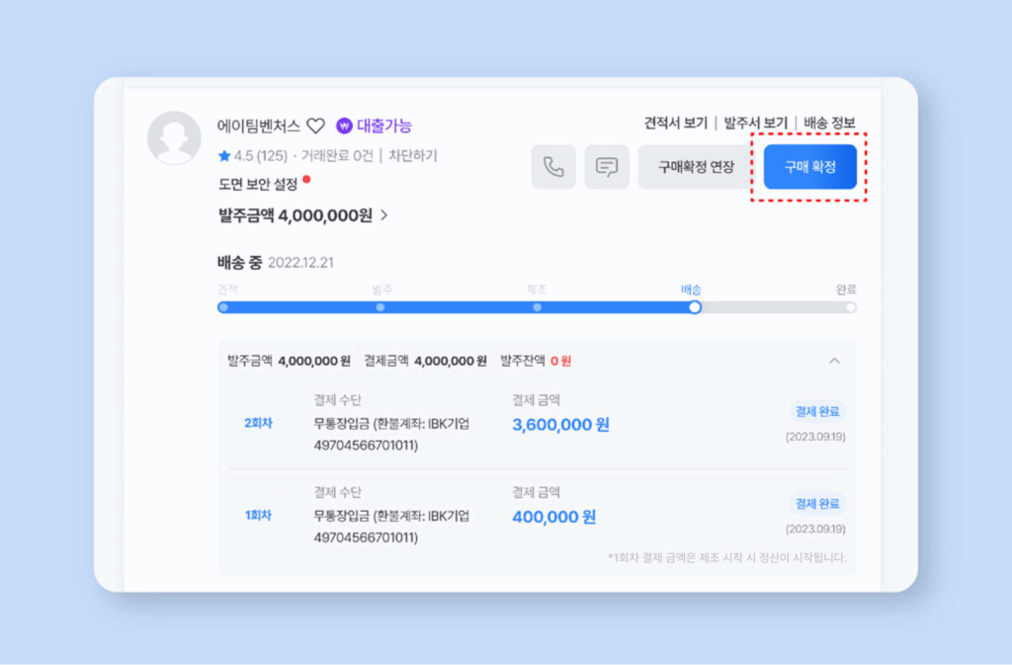The width and height of the screenshot is (1012, 665).
Task: Click the 배송 step marker on progress bar
Action: [x=695, y=307]
